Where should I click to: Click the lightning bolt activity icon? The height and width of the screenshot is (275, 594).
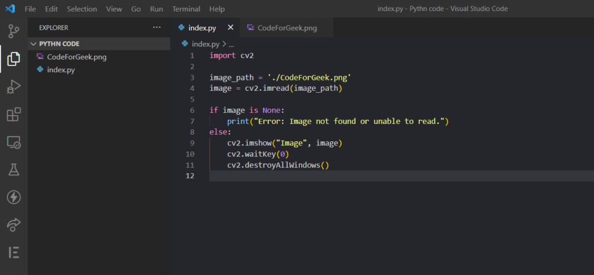click(x=14, y=197)
